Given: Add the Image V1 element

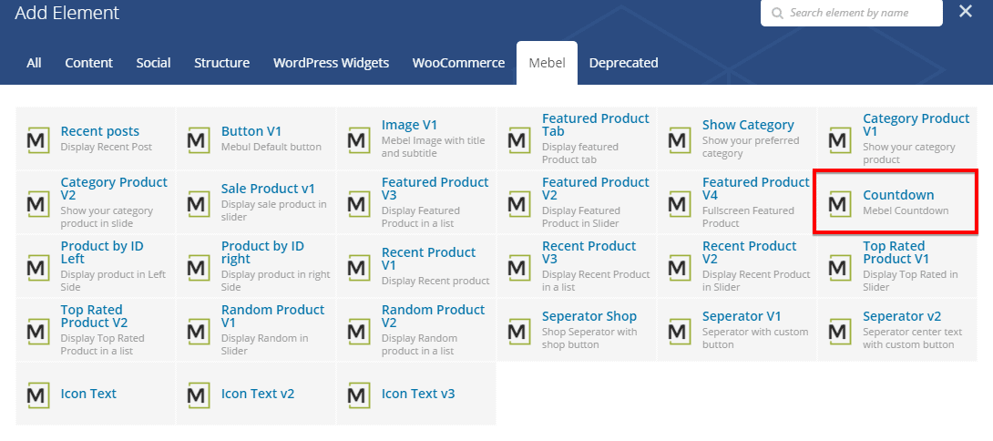Looking at the screenshot, I should pos(409,126).
